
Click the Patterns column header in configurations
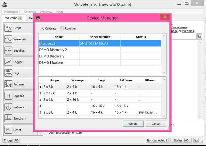[x=126, y=80]
